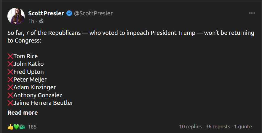This screenshot has height=133, width=262.
Task: View the 10 replies
Action: (x=190, y=126)
